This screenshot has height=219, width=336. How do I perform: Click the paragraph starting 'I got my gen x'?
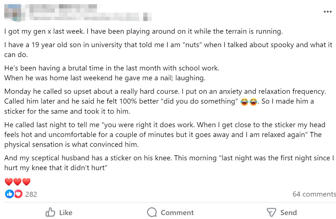144,31
